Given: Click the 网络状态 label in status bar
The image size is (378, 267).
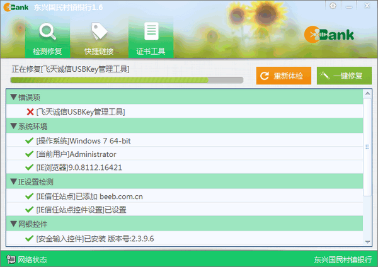Looking at the screenshot, I should 32,259.
